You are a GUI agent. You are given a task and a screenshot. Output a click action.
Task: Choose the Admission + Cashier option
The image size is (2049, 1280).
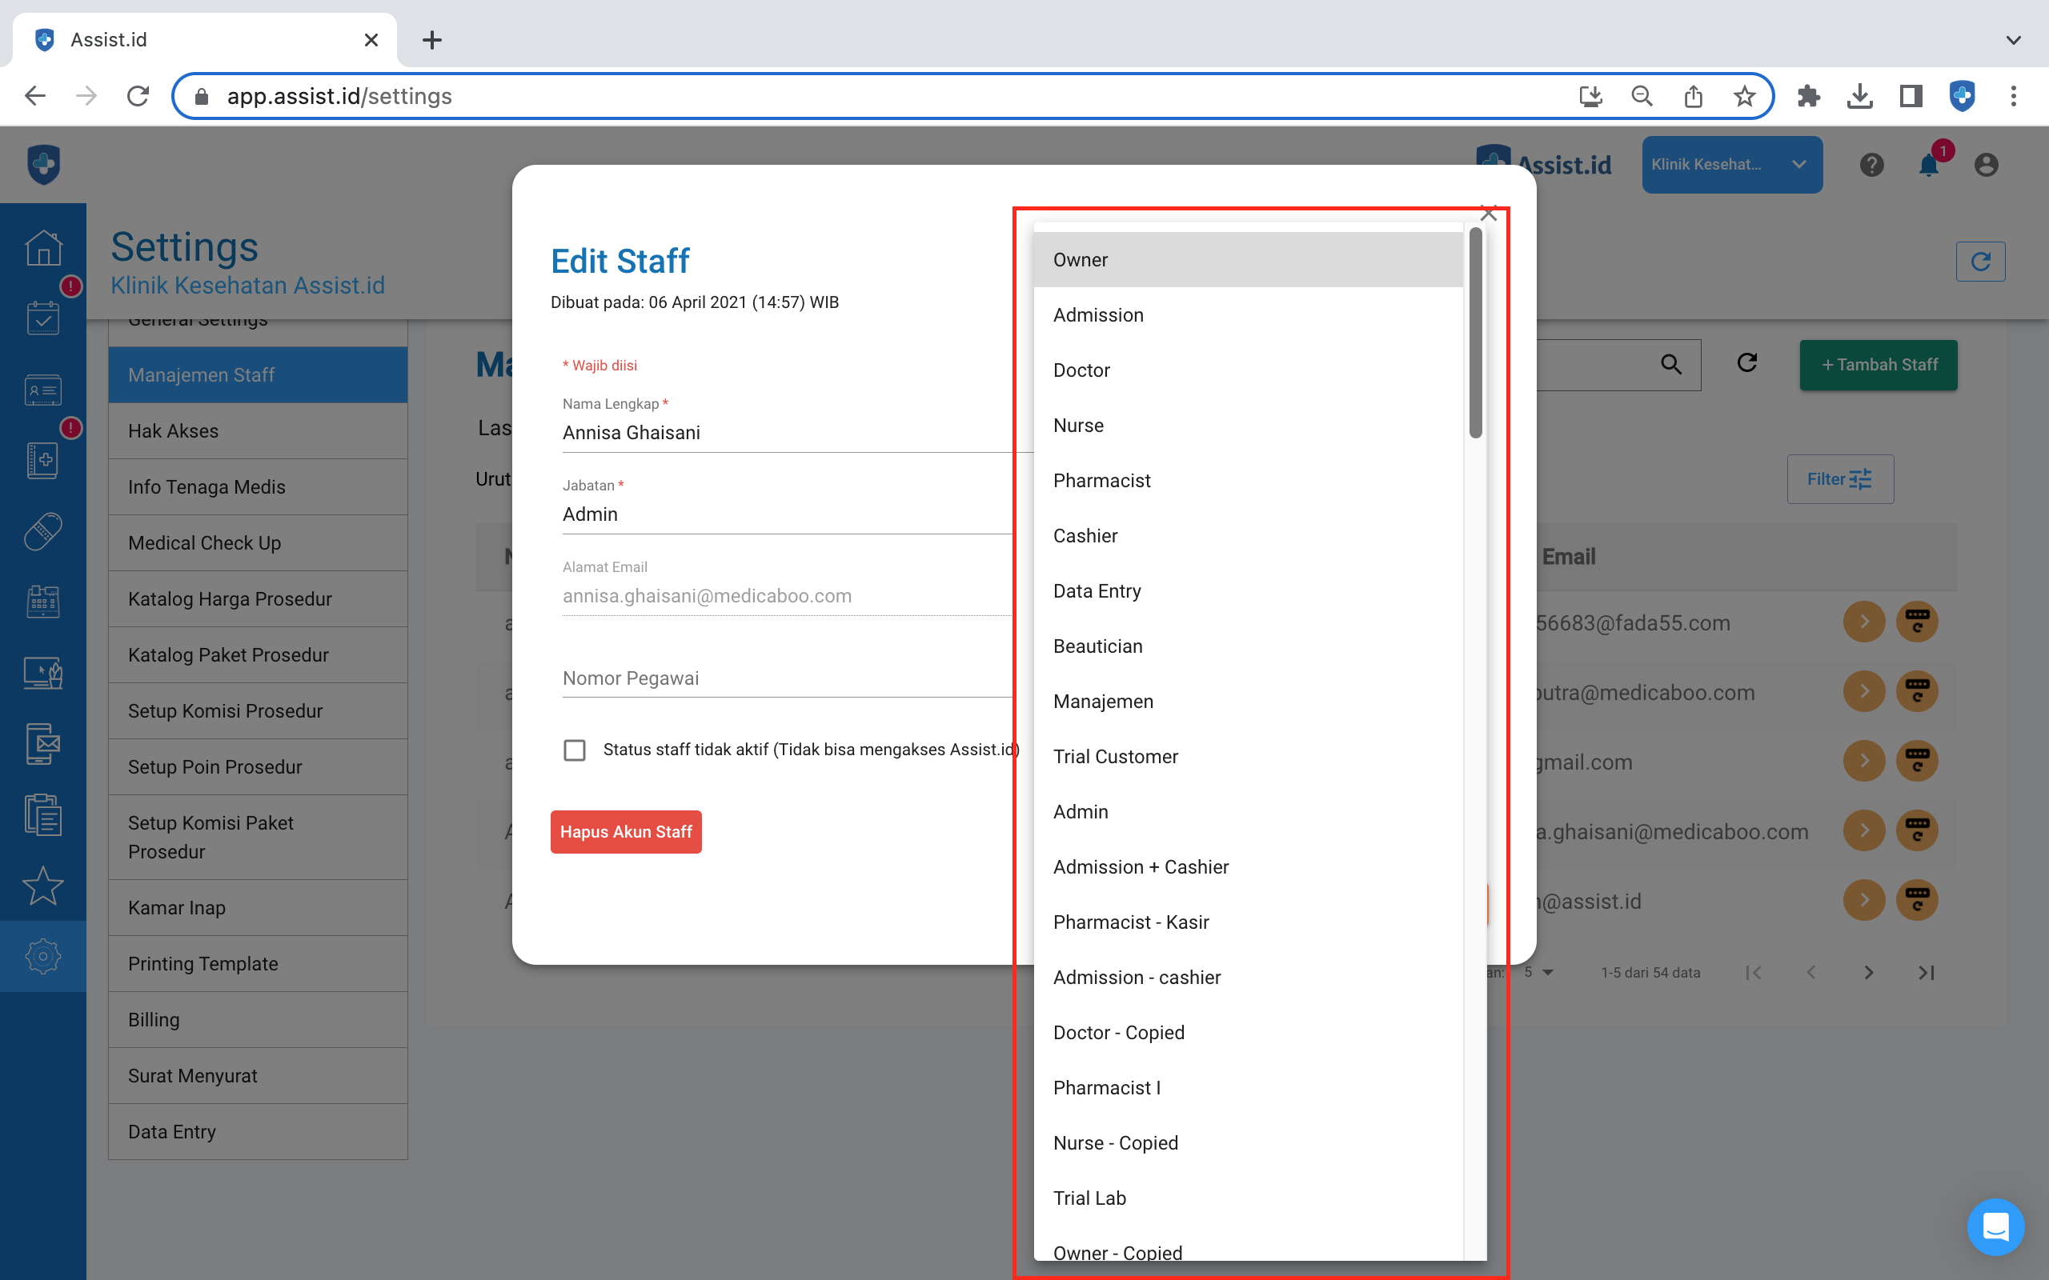tap(1141, 867)
